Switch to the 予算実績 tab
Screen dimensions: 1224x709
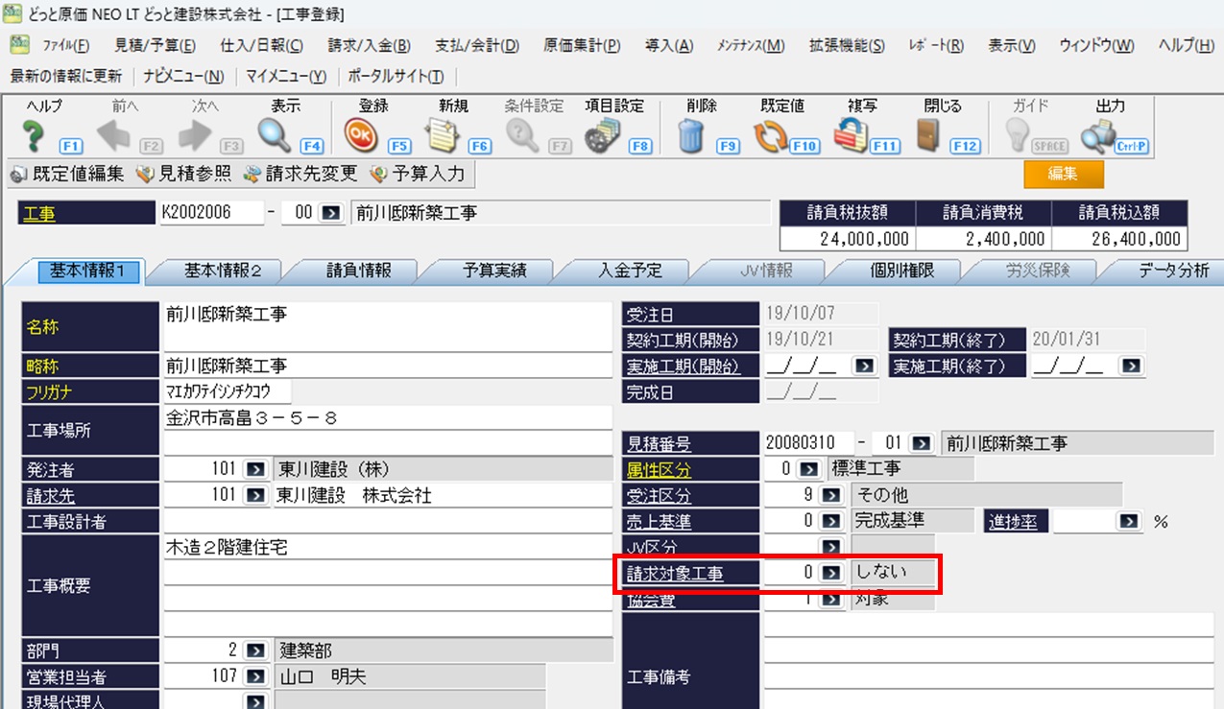point(494,271)
